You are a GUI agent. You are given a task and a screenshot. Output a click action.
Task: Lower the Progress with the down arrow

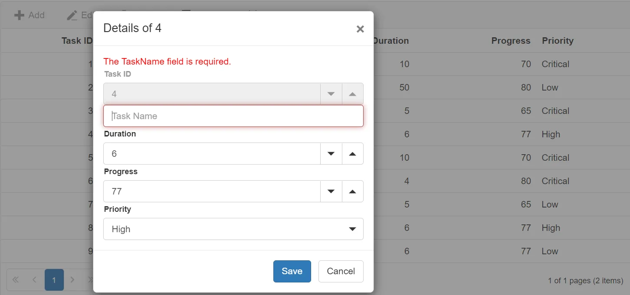tap(331, 191)
